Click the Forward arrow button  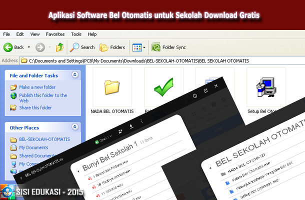click(40, 47)
